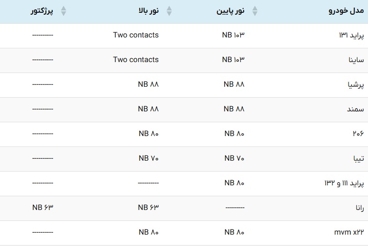Click the نور پایین header label
The image size is (368, 246).
coord(230,11)
